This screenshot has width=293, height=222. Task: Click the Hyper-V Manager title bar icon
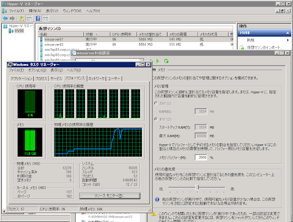4,4
